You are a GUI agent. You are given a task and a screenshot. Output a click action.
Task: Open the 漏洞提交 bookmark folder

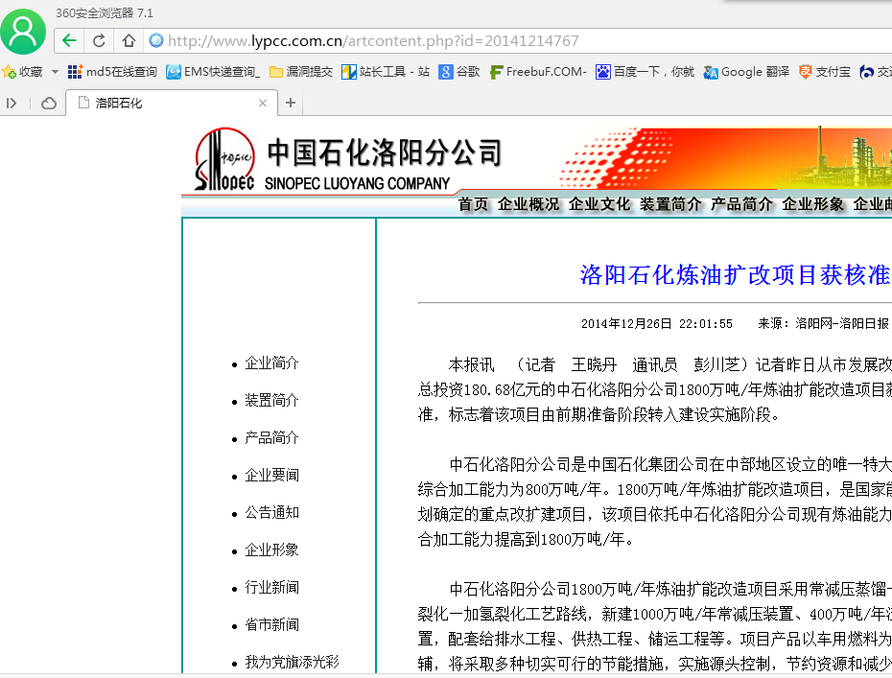(x=301, y=72)
